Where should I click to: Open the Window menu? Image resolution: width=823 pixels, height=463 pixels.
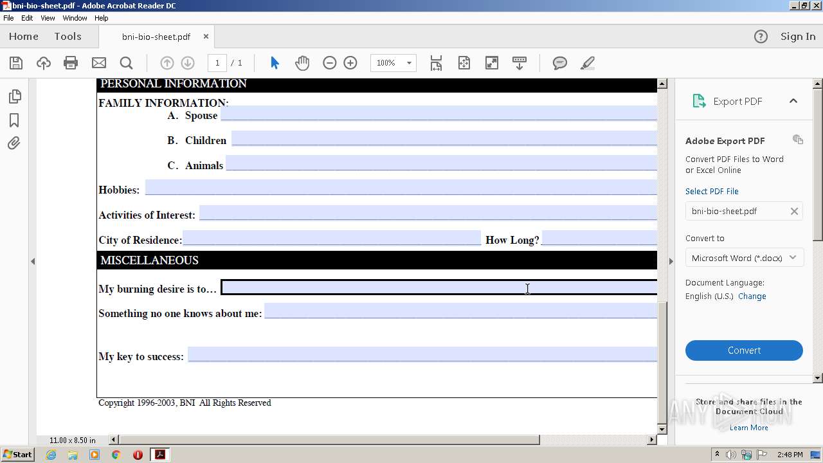click(75, 18)
